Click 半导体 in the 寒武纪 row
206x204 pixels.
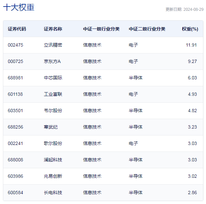135,127
